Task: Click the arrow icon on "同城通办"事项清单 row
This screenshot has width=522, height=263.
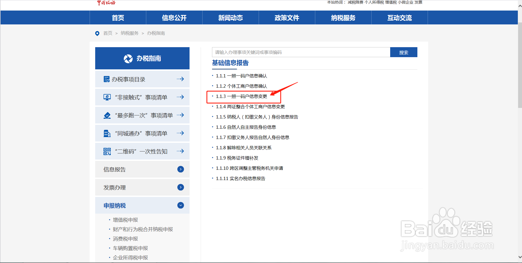Action: pos(180,133)
